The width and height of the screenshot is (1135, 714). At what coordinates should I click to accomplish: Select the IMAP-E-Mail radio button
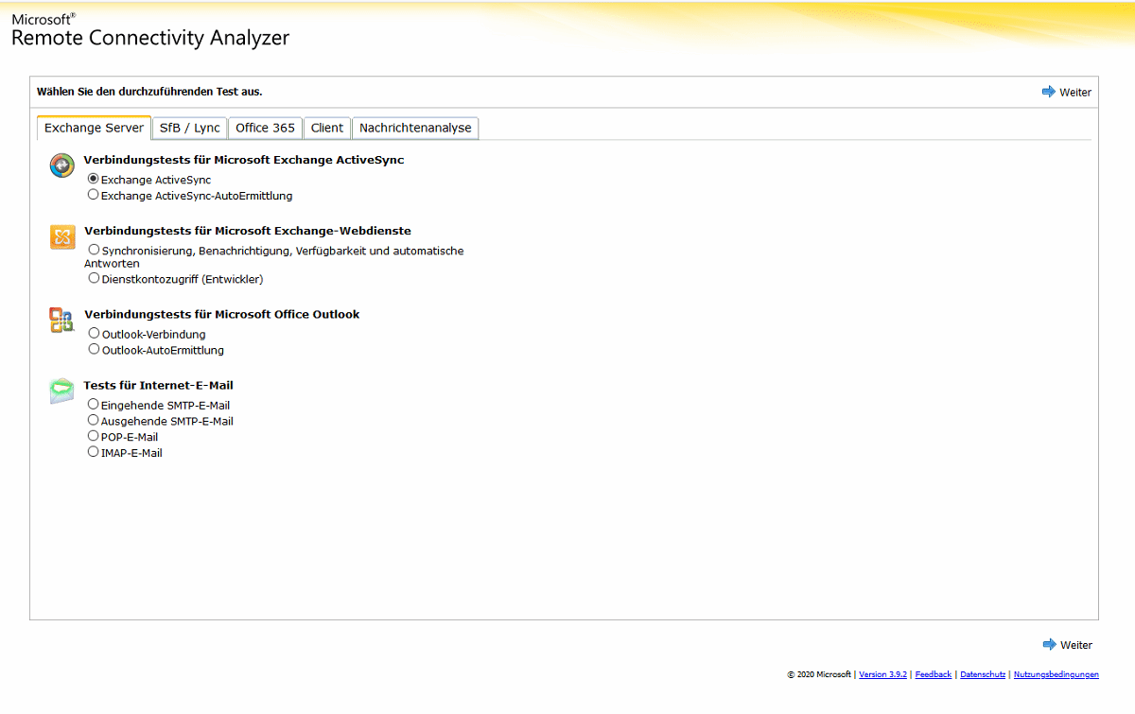click(93, 451)
